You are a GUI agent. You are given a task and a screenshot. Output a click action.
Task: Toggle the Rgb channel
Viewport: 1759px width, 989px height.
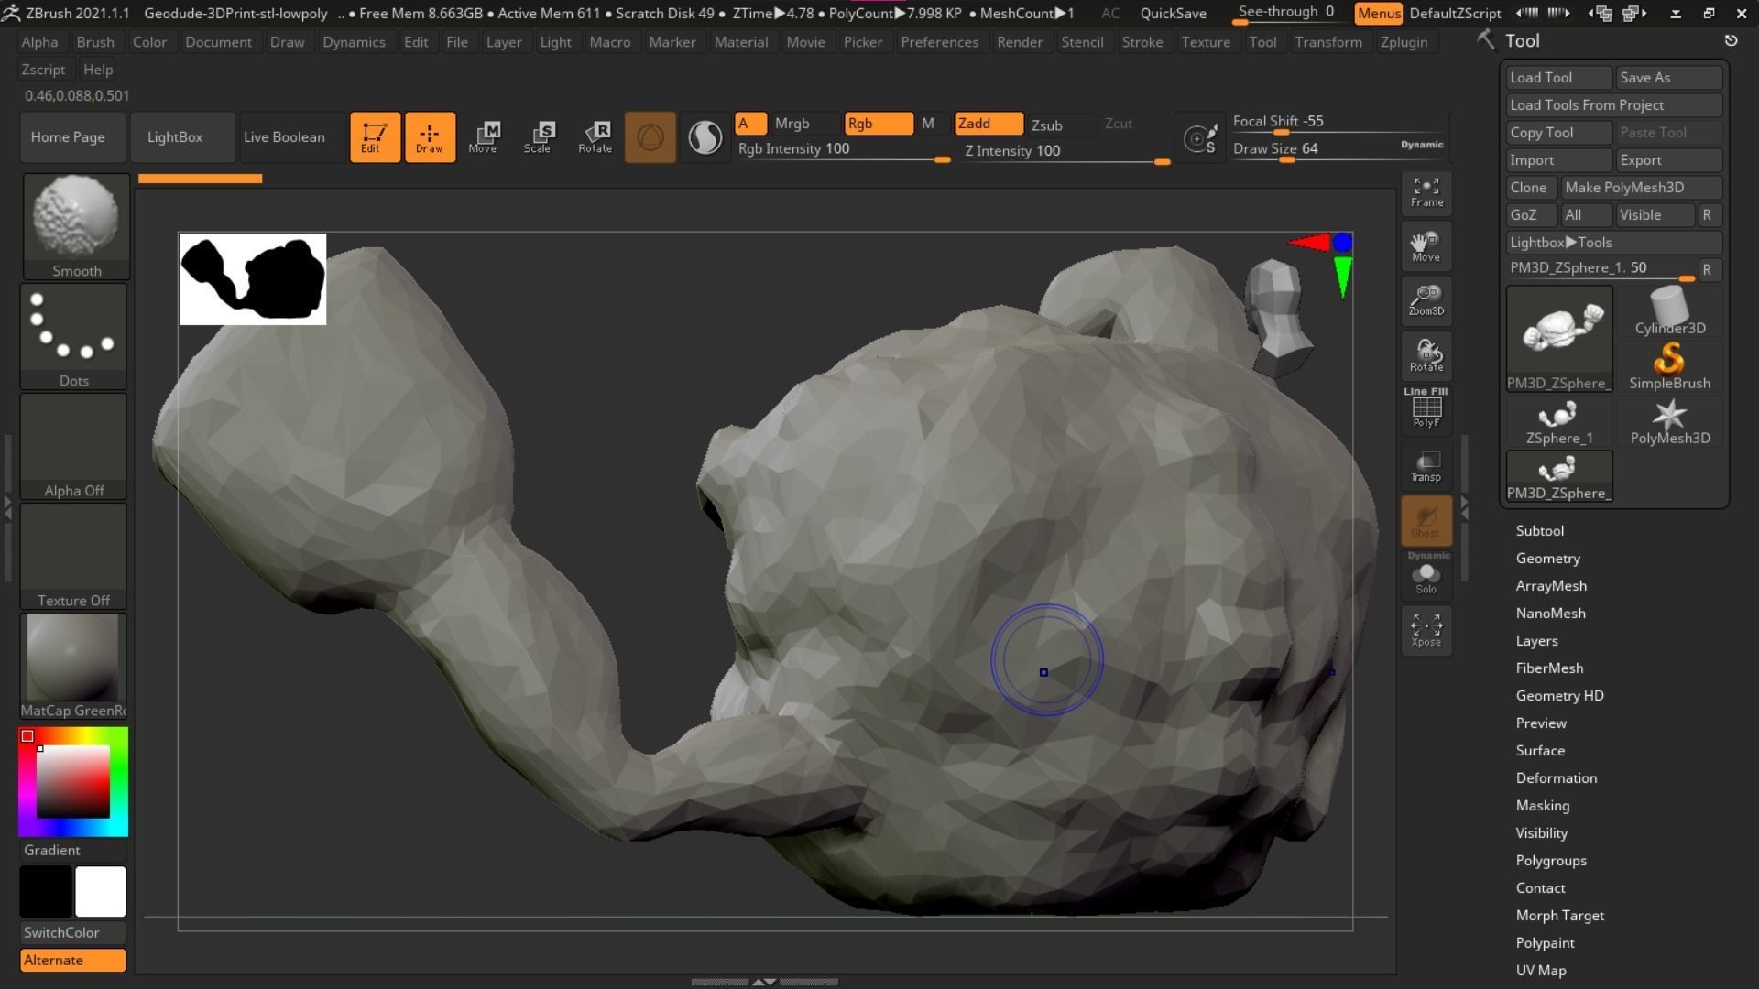(878, 124)
